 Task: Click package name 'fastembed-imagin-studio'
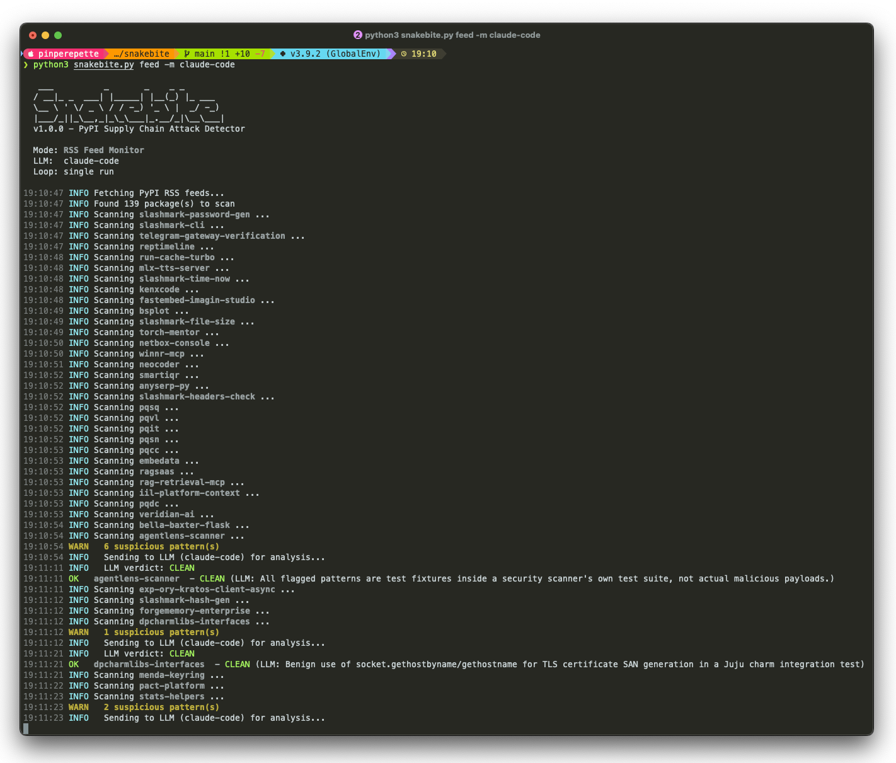point(197,301)
